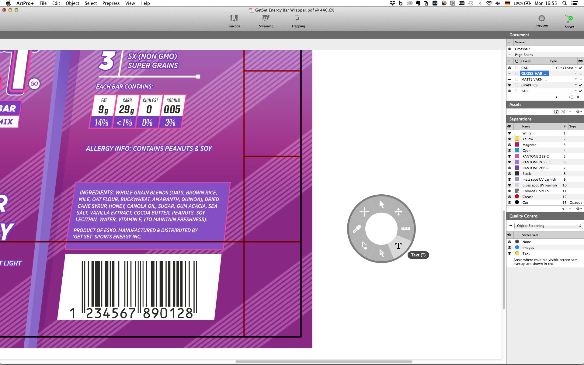The image size is (584, 365).
Task: Choose the ruler measure tool in wheel
Action: 405,228
